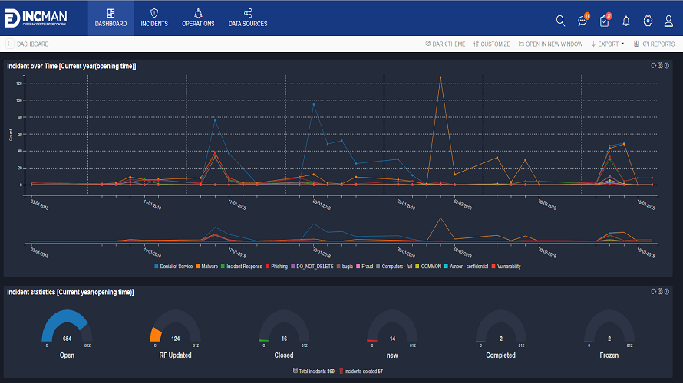The image size is (683, 383).
Task: Expand the Export dropdown
Action: [x=608, y=44]
